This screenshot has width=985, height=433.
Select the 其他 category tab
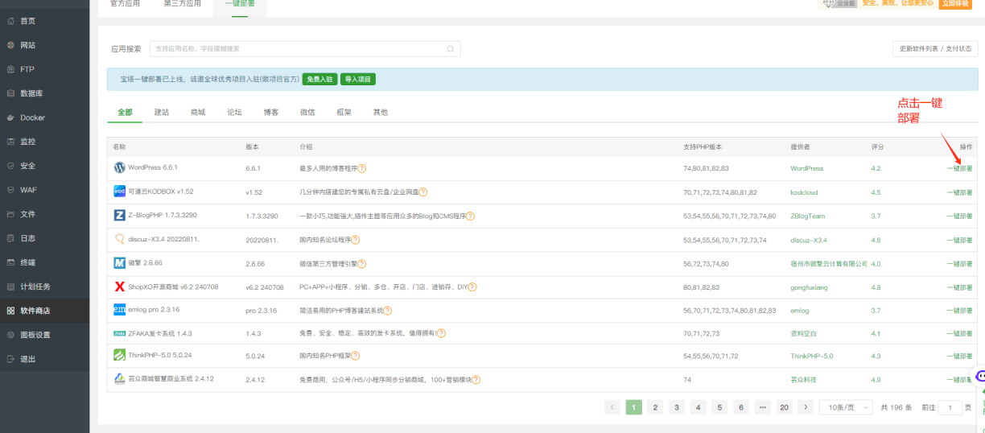pos(380,113)
